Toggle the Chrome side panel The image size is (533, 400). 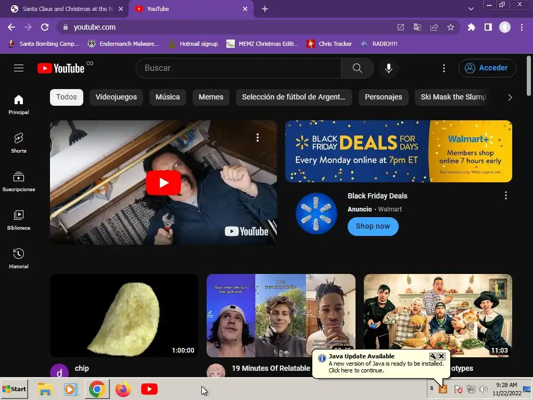click(x=488, y=27)
